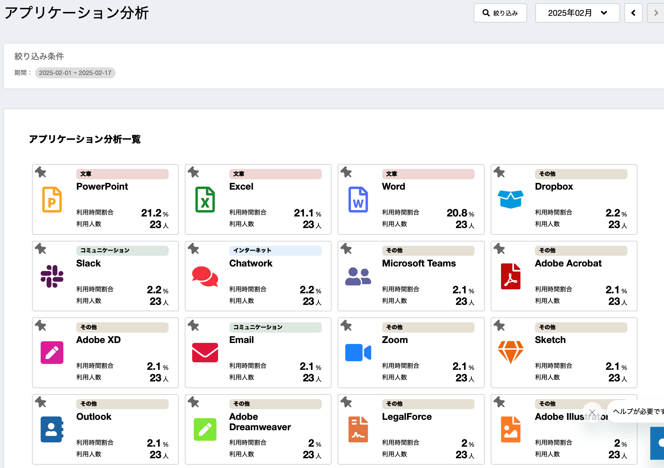Toggle the pin on the LegalForce card

point(346,402)
